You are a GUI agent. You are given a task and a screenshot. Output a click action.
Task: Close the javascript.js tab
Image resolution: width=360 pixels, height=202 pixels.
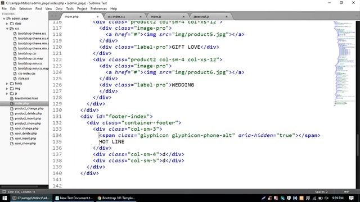pyautogui.click(x=226, y=16)
